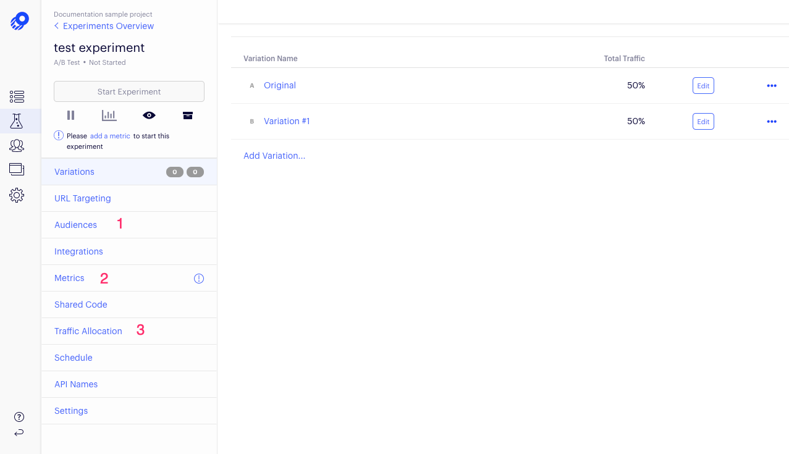This screenshot has width=789, height=454.
Task: Open URL Targeting section
Action: [x=129, y=198]
